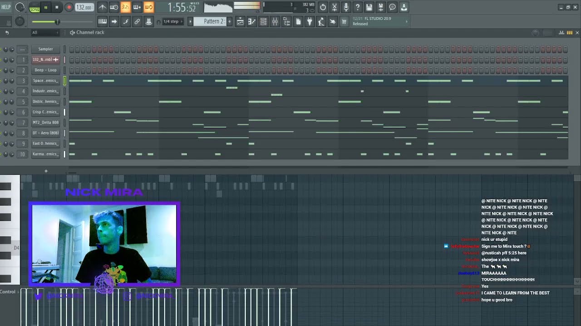Toggle step sequencer/piano roll view button
This screenshot has height=326, width=581.
(x=570, y=33)
